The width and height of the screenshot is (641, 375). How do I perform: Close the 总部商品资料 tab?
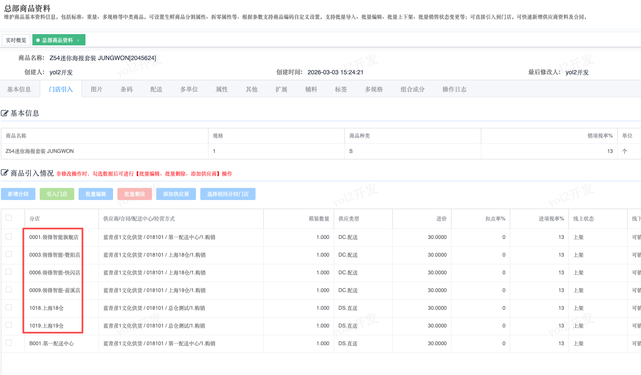(x=78, y=40)
